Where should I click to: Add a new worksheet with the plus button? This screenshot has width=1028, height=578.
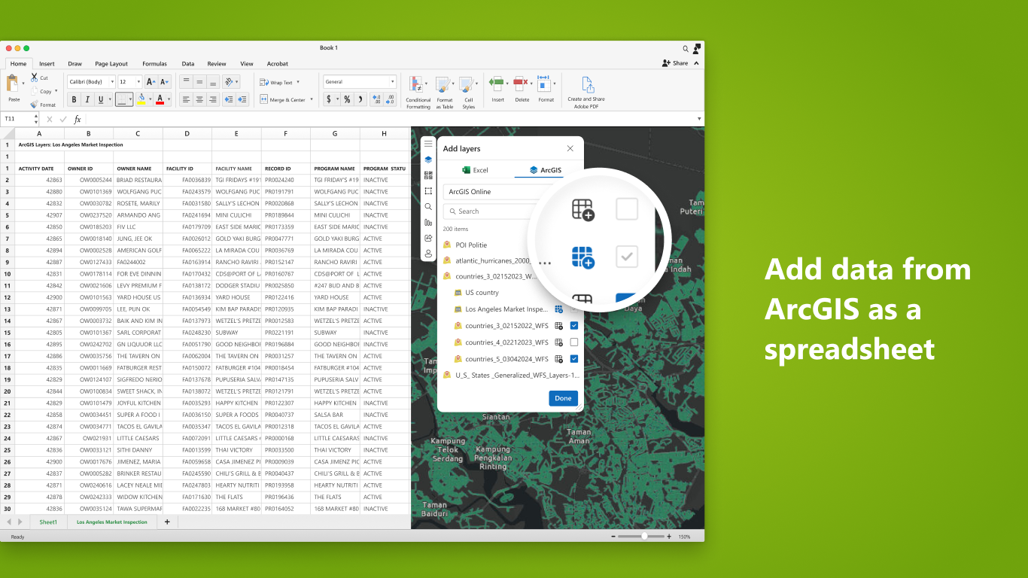pyautogui.click(x=167, y=522)
